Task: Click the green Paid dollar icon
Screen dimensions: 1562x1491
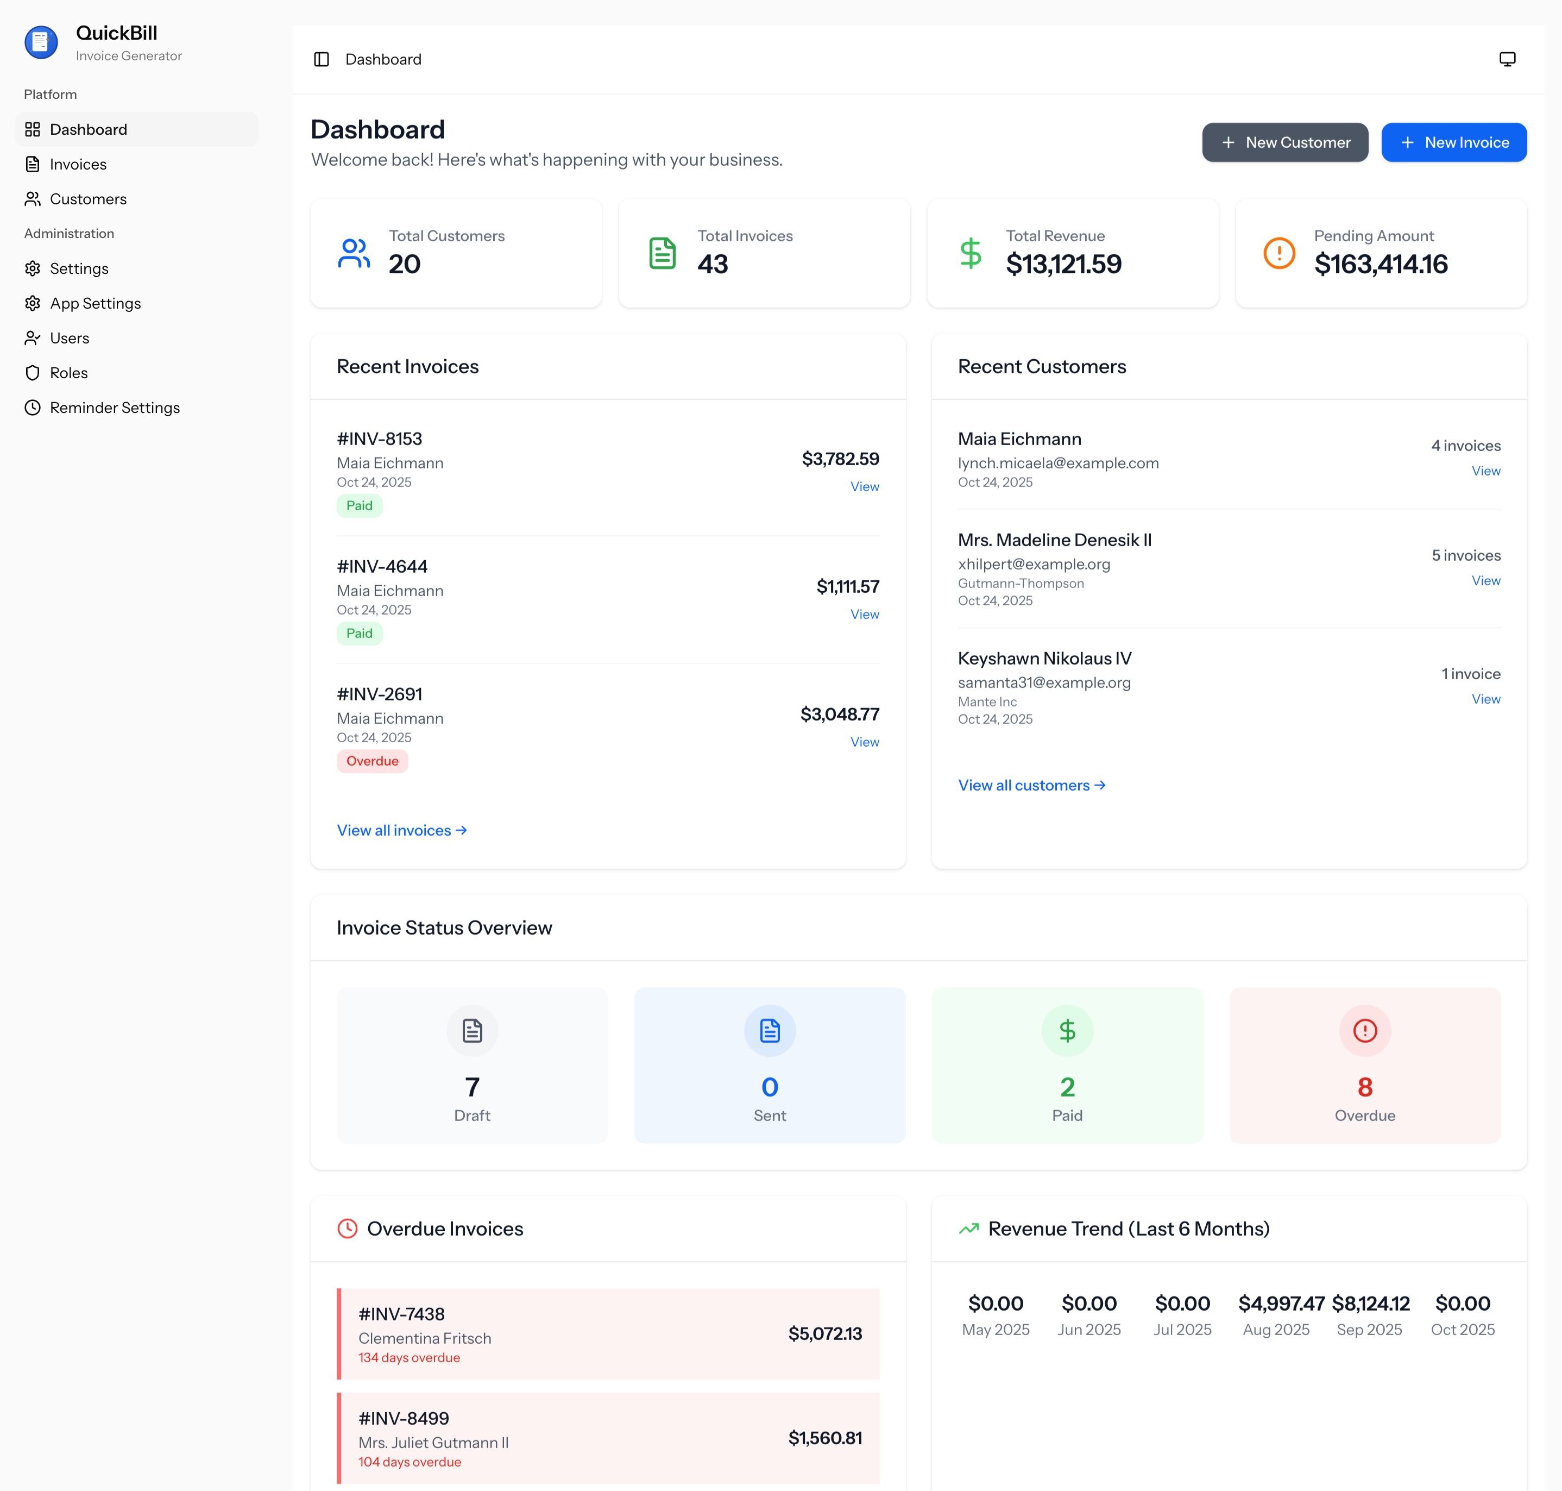Action: coord(1066,1031)
